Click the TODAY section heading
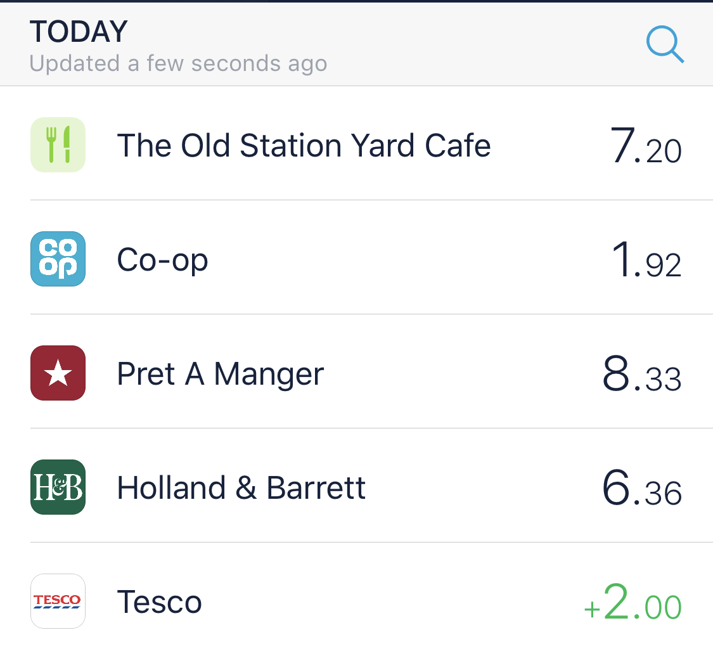 tap(79, 32)
